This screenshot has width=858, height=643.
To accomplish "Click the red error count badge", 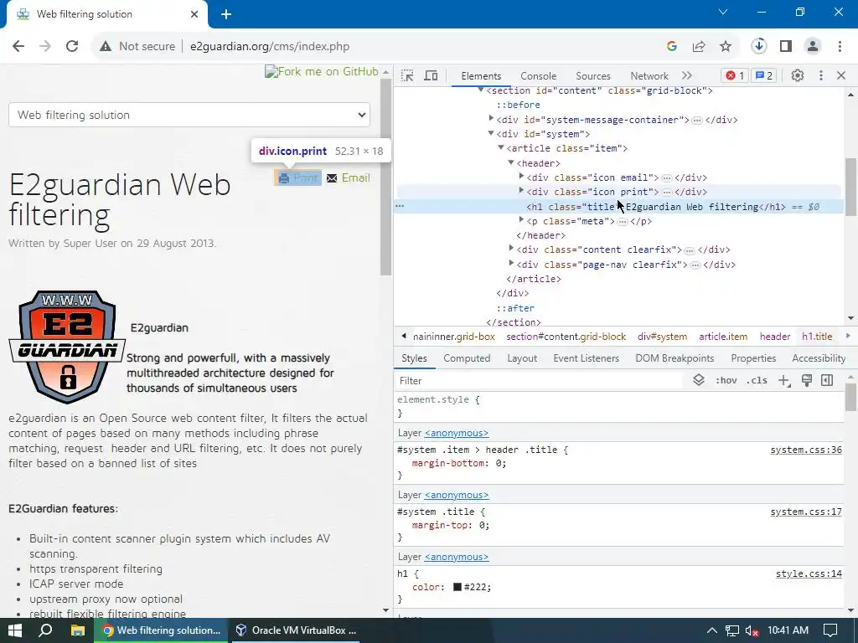I will pos(735,75).
